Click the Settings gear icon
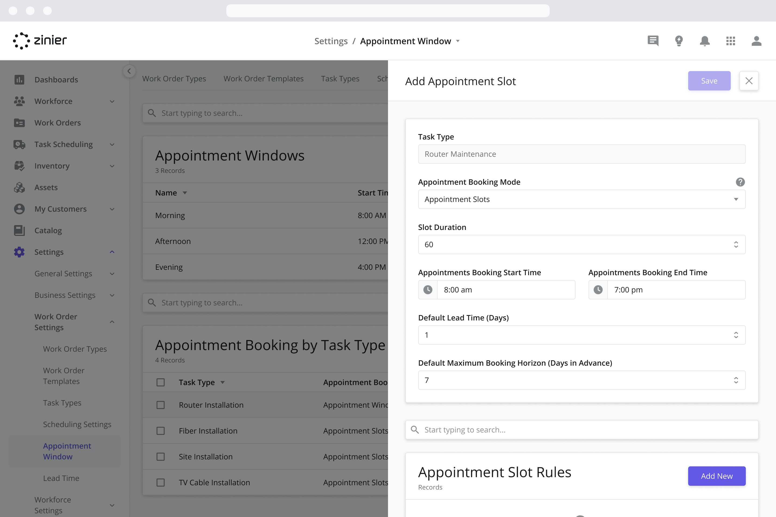The image size is (776, 517). 19,252
